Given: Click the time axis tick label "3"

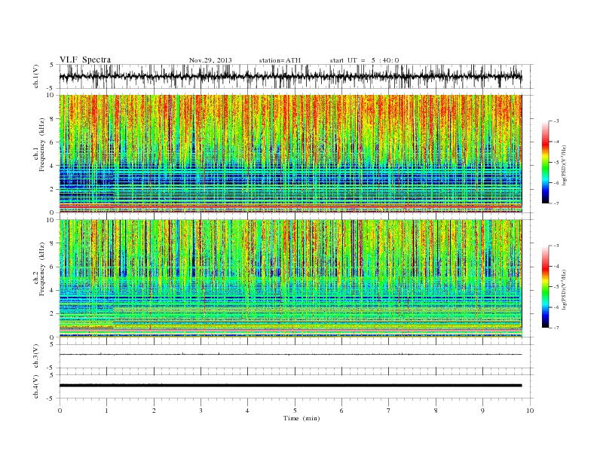Looking at the screenshot, I should [x=201, y=411].
